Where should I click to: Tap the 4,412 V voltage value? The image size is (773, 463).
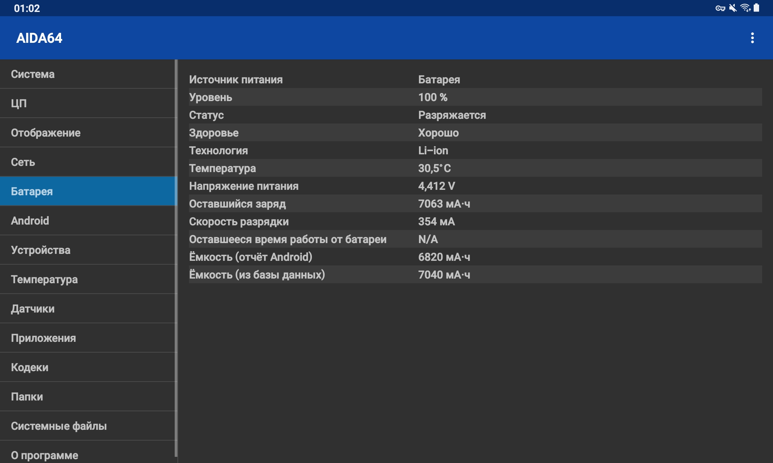tap(436, 186)
